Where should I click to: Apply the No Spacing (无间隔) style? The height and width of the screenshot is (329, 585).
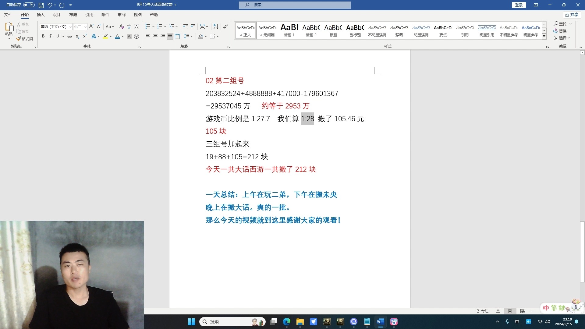point(267,30)
